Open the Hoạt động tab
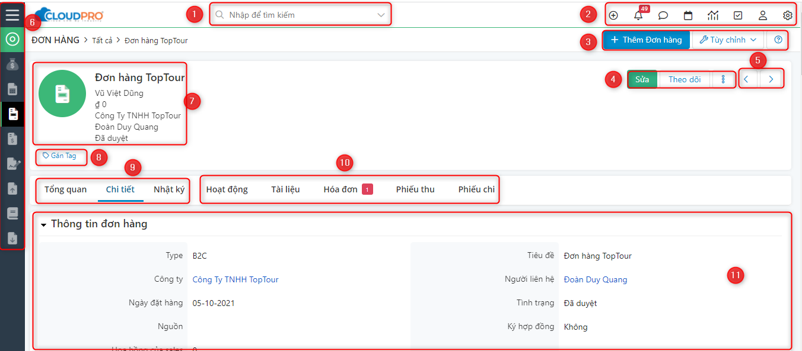The width and height of the screenshot is (802, 351). click(227, 189)
